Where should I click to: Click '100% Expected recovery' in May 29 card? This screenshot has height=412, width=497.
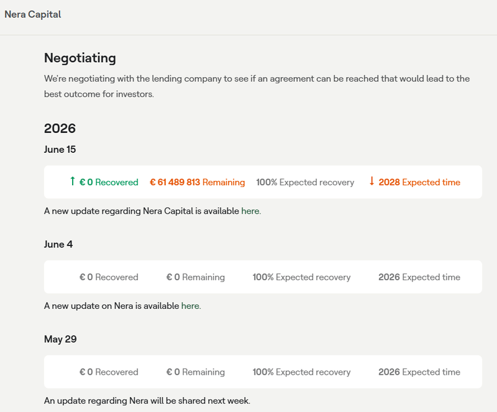pyautogui.click(x=301, y=372)
